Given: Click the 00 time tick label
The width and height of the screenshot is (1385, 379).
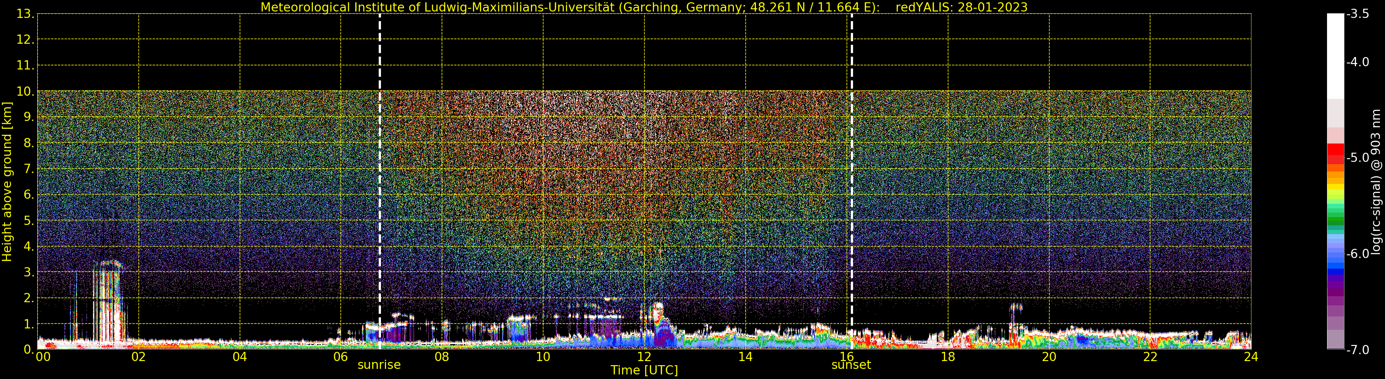Looking at the screenshot, I should [43, 357].
